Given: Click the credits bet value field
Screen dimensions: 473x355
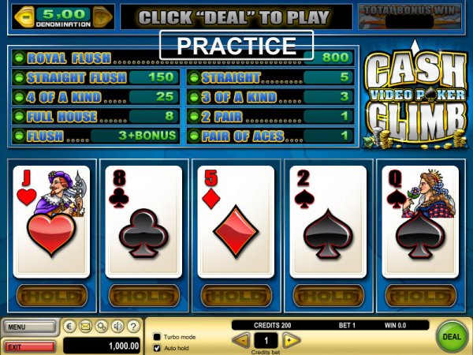Looking at the screenshot, I should pos(266,341).
